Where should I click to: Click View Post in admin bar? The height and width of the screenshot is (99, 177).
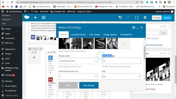[x=44, y=12]
